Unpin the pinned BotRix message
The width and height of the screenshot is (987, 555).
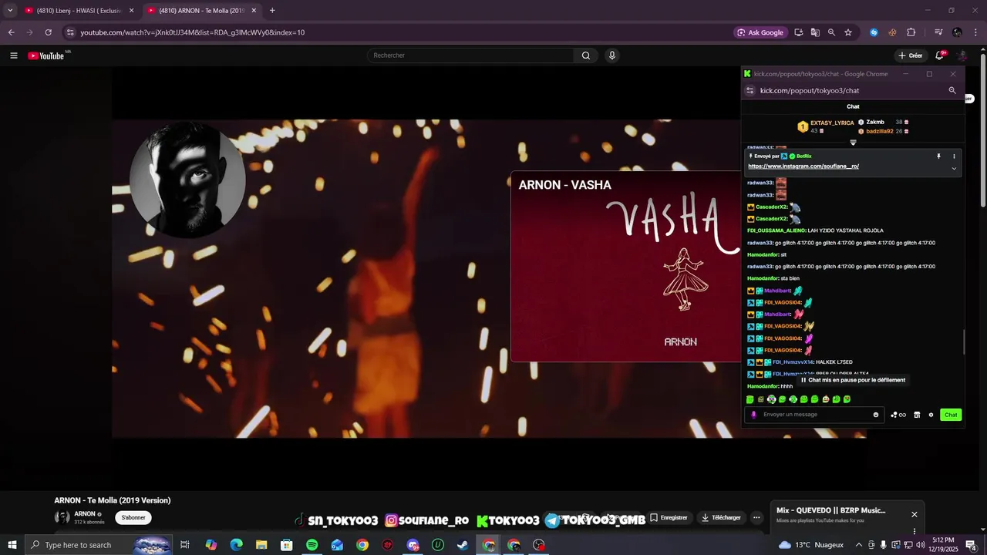[x=938, y=156]
